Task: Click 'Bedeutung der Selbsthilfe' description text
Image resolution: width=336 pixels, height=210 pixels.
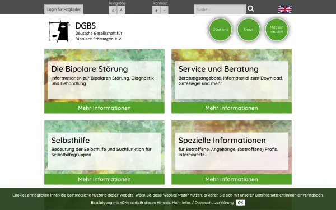Action: coord(101,152)
